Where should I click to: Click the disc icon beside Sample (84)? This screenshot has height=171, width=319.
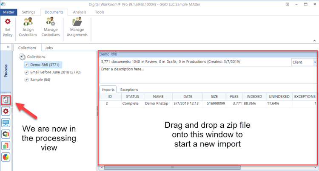click(x=26, y=80)
